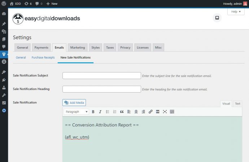The image size is (249, 162).
Task: Open Comments icon in sidebar
Action: [4, 47]
